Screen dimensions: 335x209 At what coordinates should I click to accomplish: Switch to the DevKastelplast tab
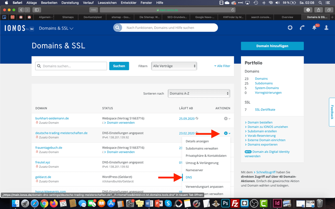pyautogui.click(x=93, y=17)
